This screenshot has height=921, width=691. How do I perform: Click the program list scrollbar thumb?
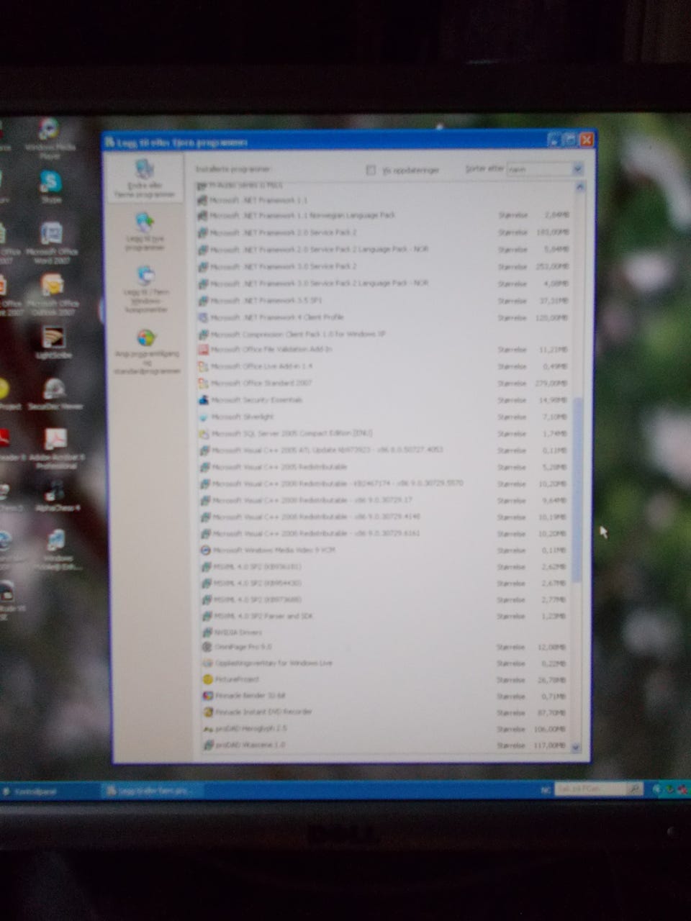click(577, 489)
